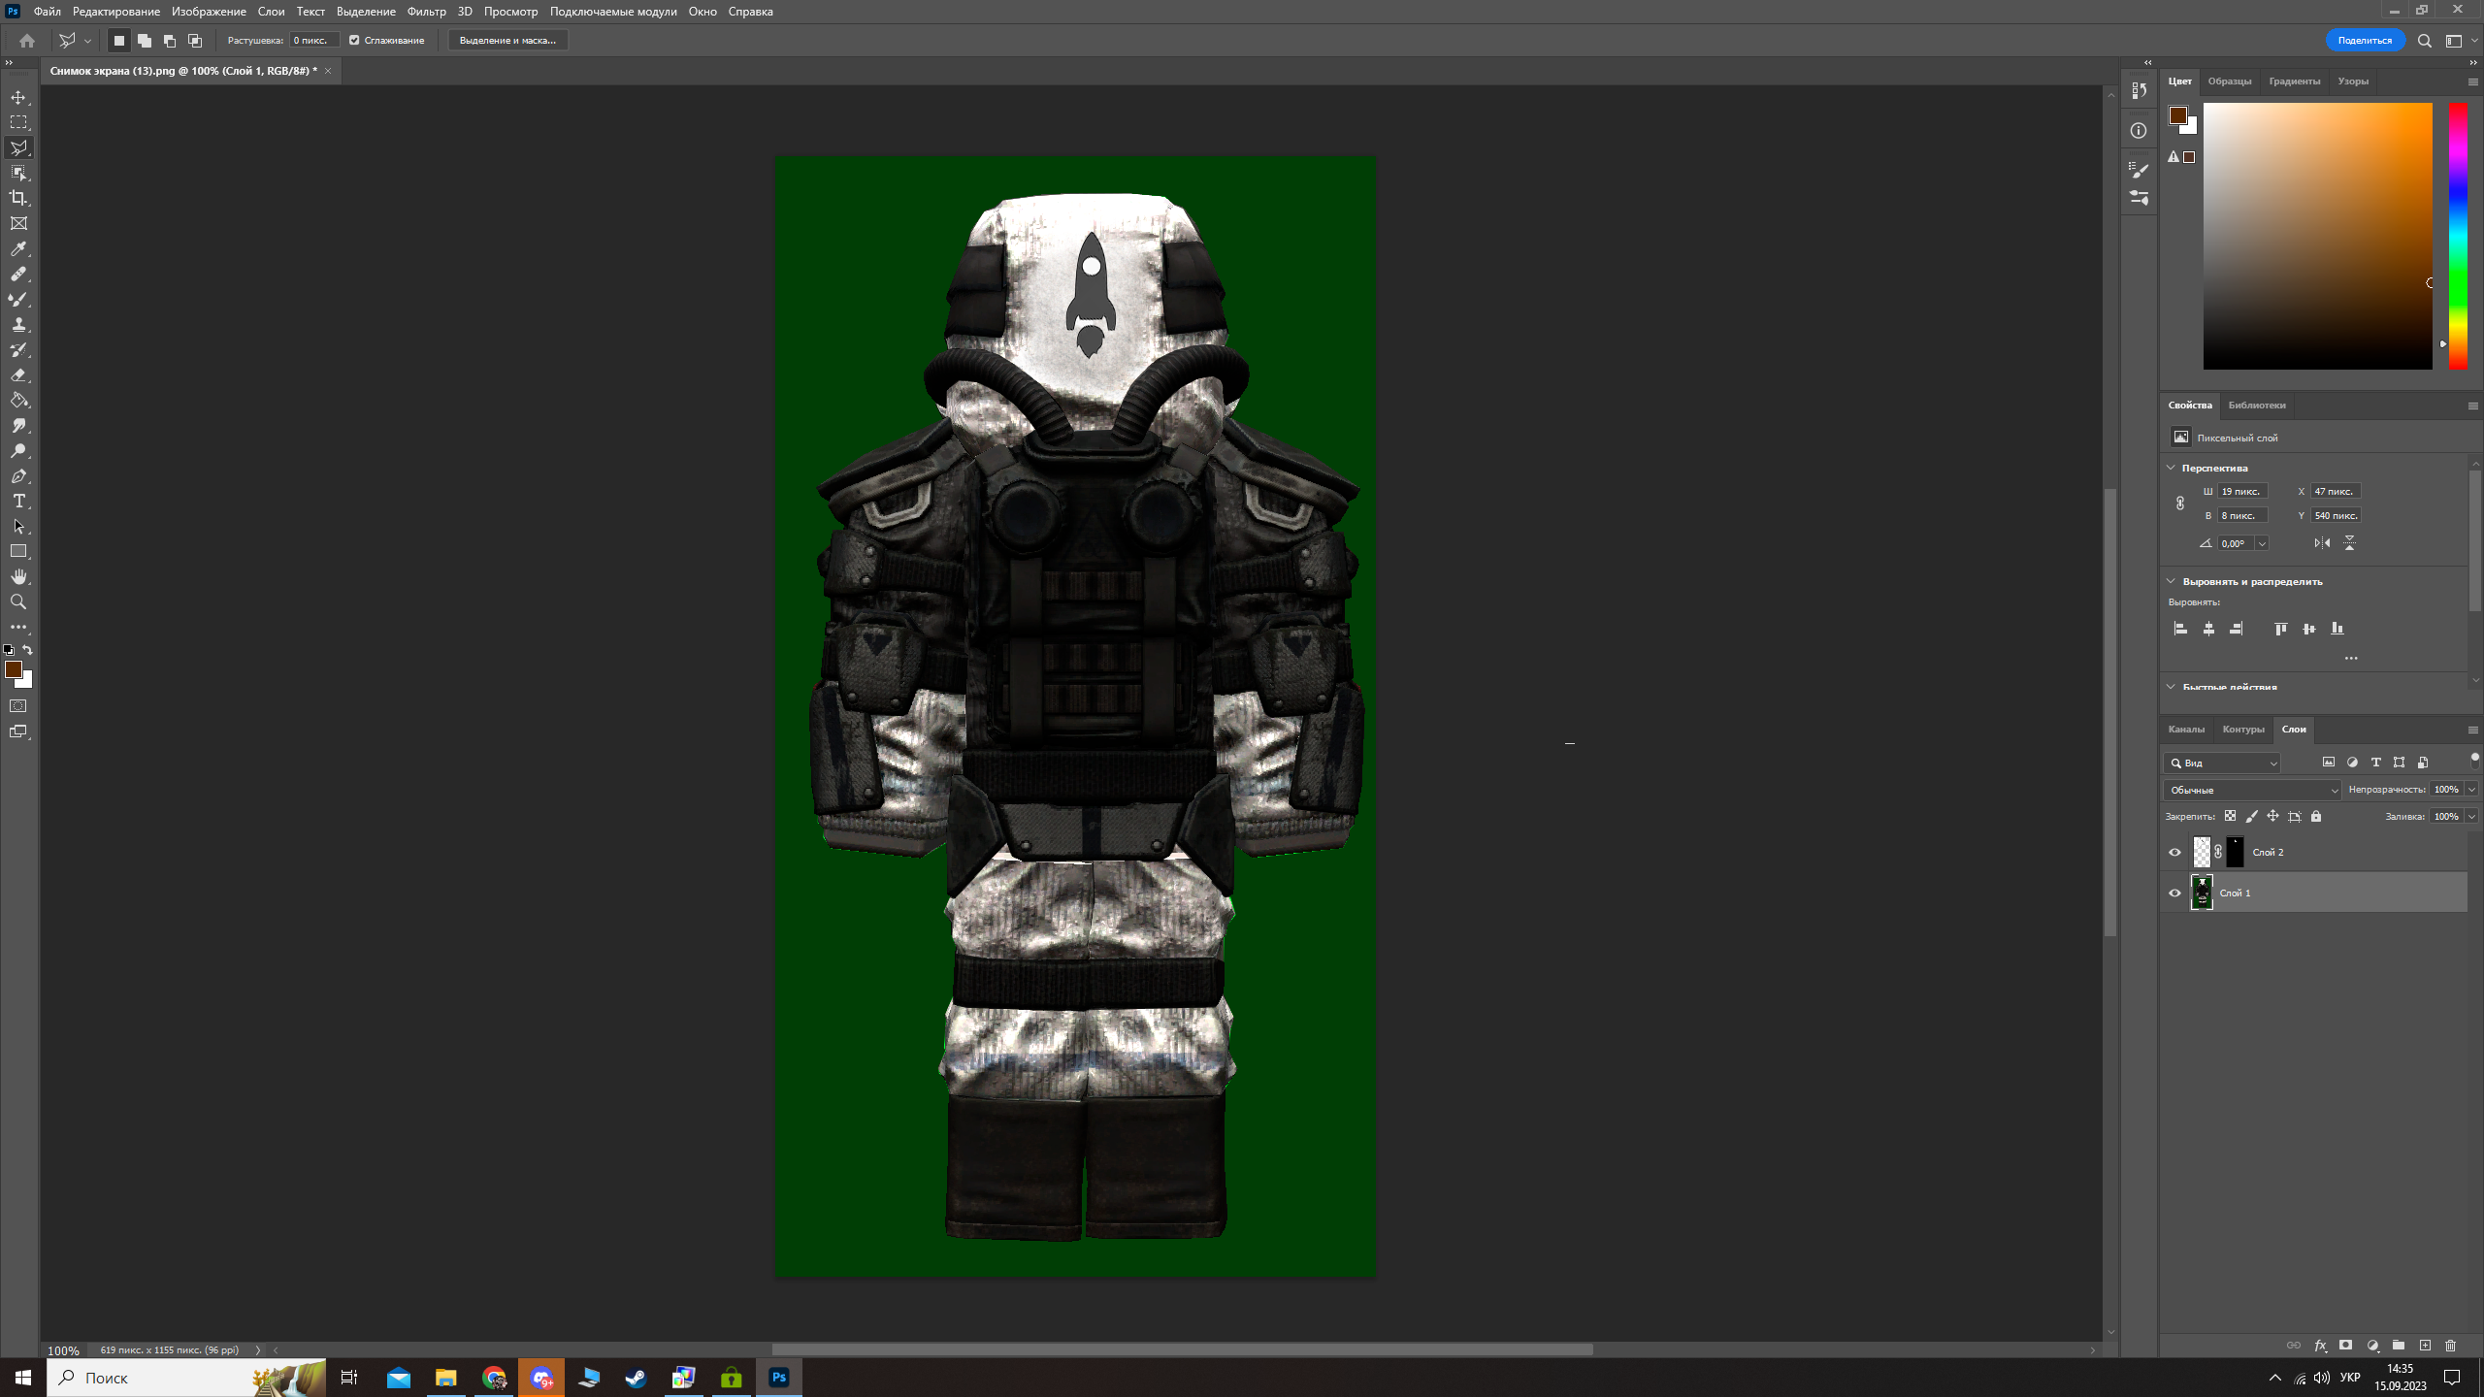Select the Crop tool
The width and height of the screenshot is (2484, 1397).
18,198
